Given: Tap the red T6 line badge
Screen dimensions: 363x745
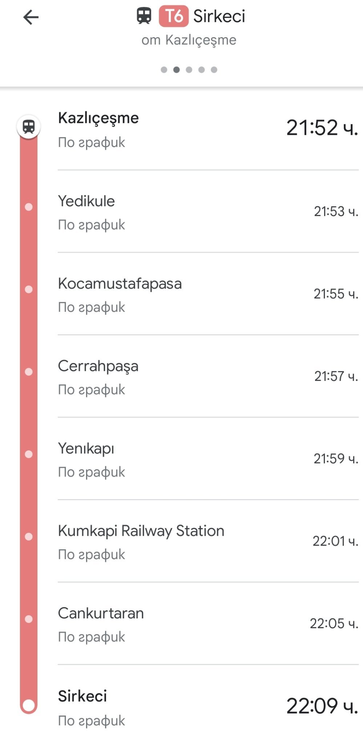Looking at the screenshot, I should 174,16.
